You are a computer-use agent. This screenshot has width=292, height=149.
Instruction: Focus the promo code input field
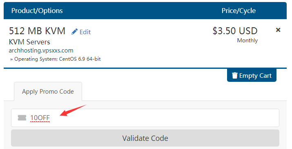click(x=145, y=118)
